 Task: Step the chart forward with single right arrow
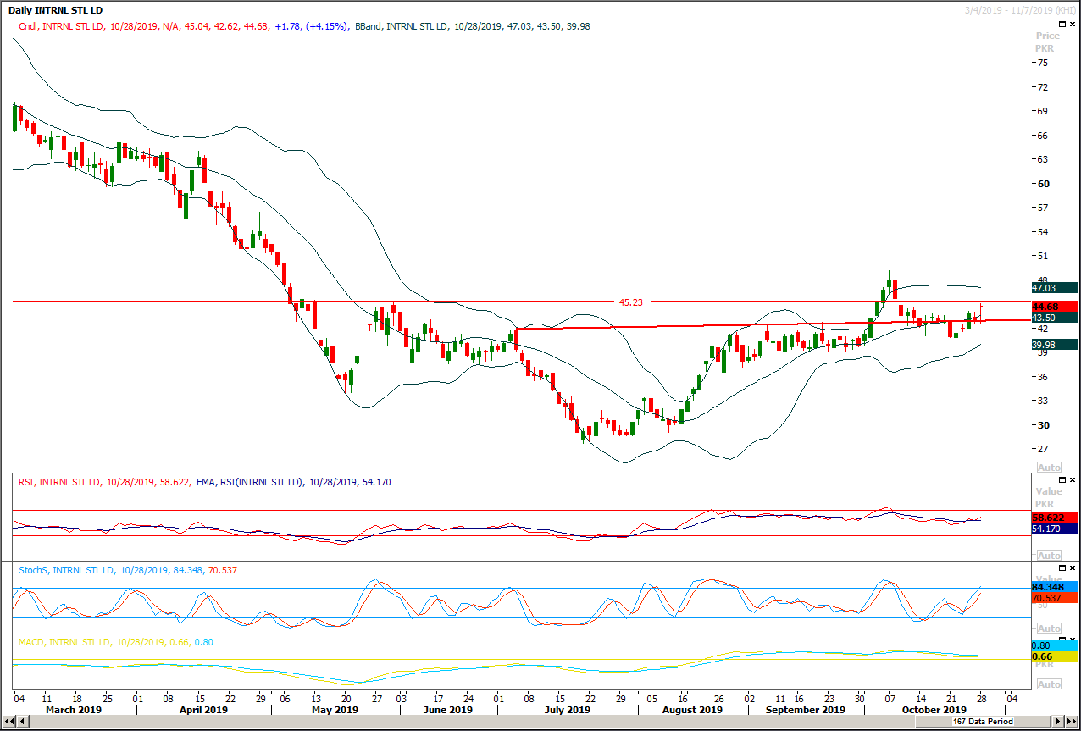pos(1057,721)
